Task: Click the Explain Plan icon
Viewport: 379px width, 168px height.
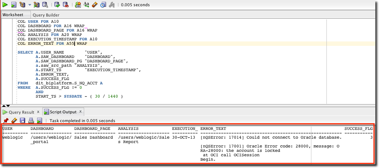Action: click(22, 4)
